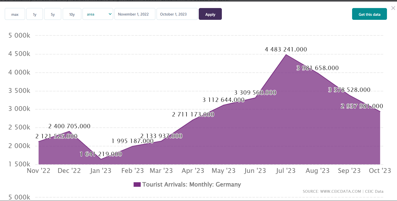
Task: Select the 5y time range
Action: (53, 14)
